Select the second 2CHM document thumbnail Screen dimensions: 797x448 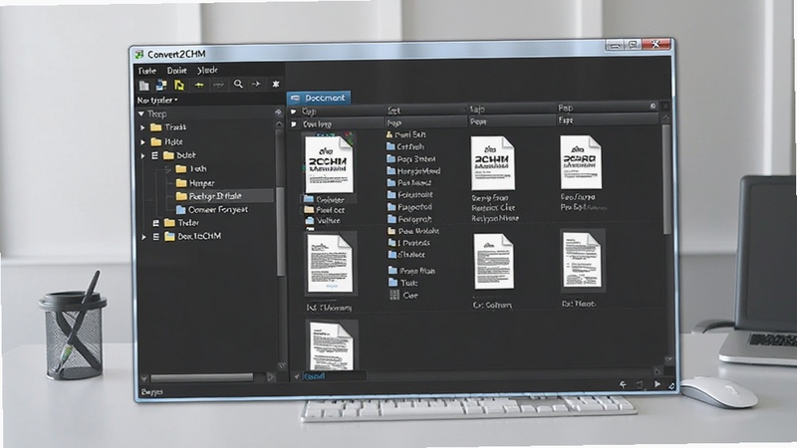(x=492, y=163)
